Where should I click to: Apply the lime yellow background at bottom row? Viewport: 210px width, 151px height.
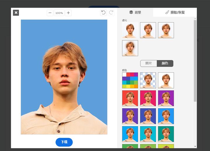[x=166, y=146]
